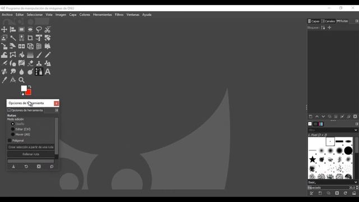Click Crear selección a partir de una ruta
359x202 pixels.
click(31, 147)
